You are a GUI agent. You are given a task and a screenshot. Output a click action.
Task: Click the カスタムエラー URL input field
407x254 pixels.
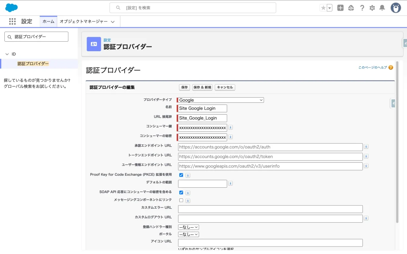click(270, 209)
